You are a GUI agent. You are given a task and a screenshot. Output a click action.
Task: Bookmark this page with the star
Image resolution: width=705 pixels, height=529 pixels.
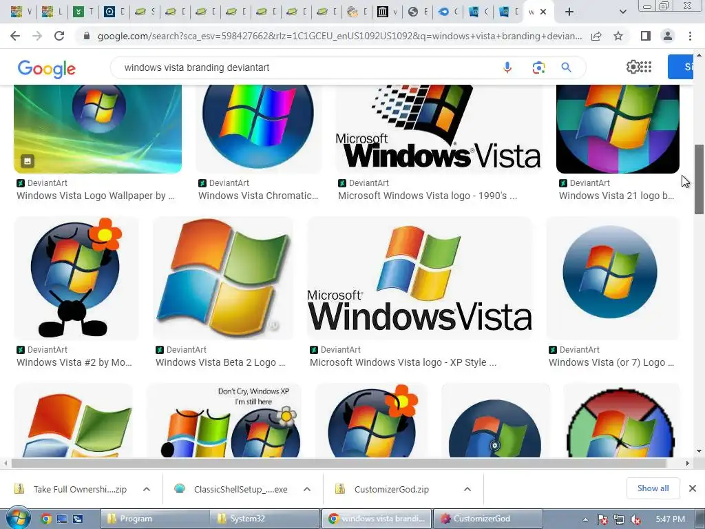618,36
